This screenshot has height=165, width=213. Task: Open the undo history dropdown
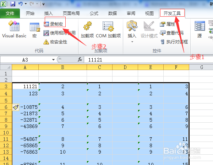coord(26,4)
